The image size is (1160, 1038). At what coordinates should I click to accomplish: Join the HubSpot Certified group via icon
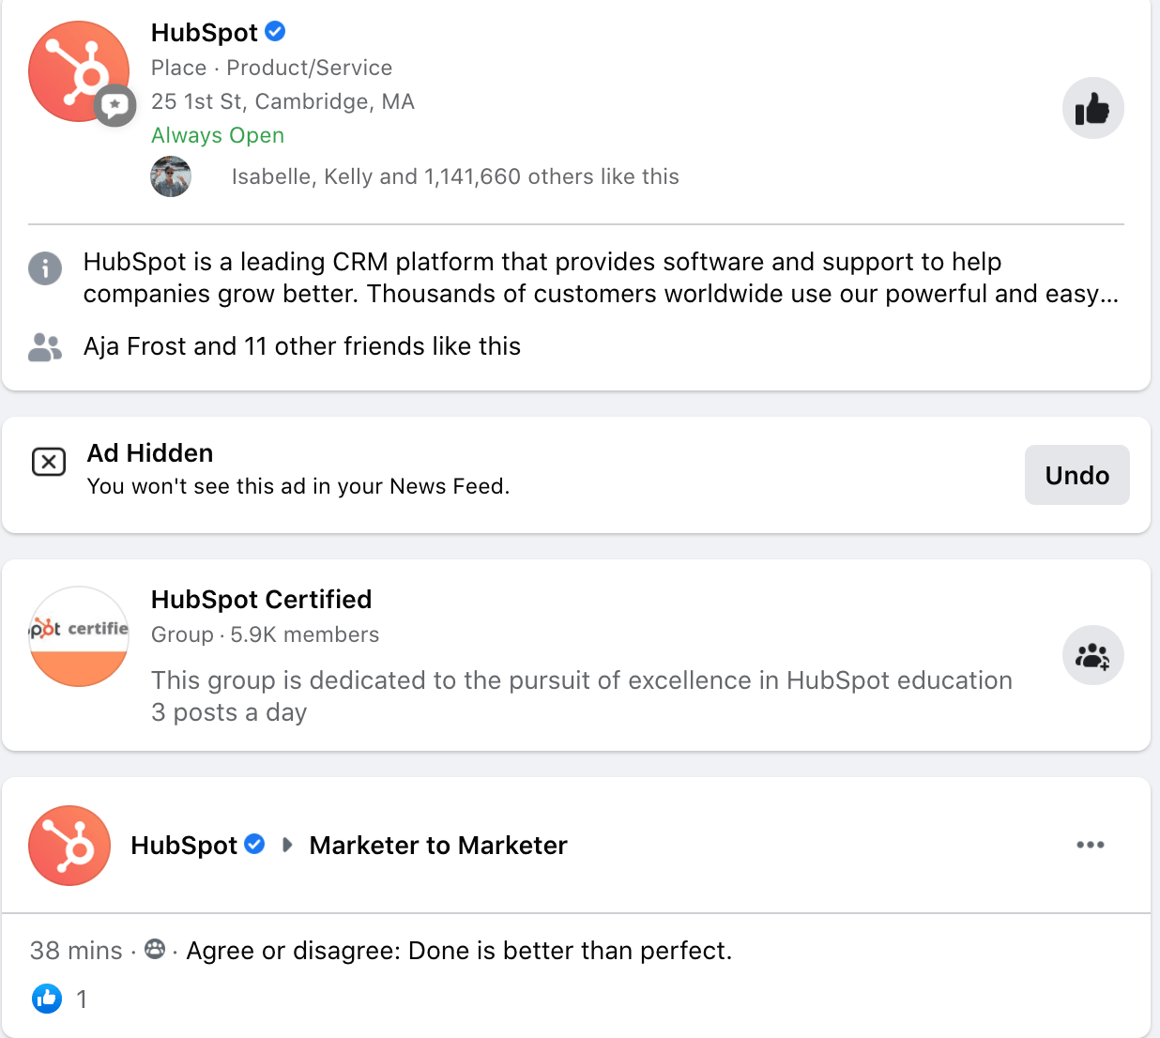pos(1092,655)
